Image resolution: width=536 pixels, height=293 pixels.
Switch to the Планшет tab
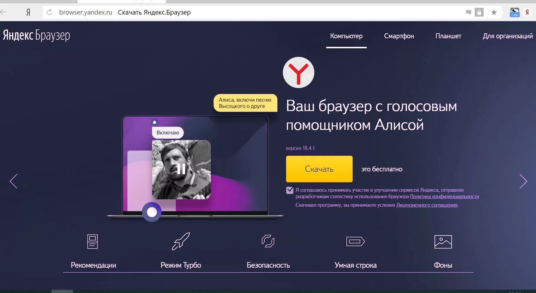[448, 36]
